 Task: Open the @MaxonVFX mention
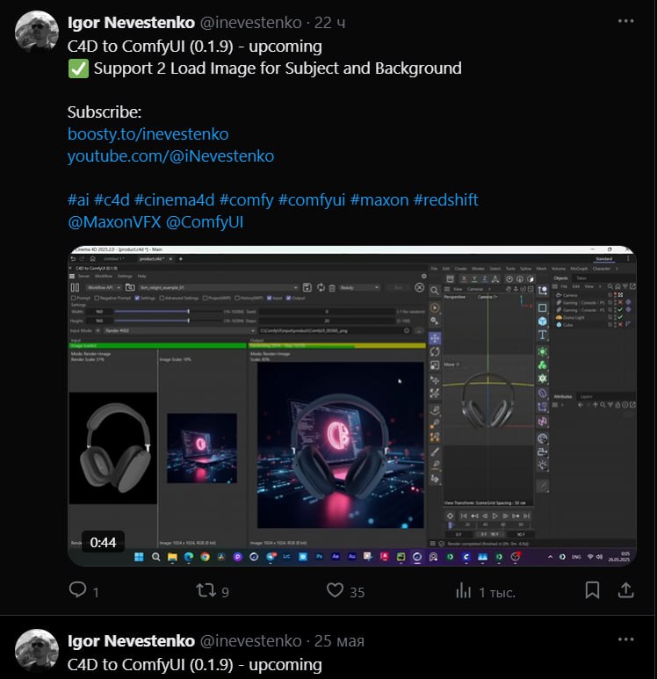point(114,222)
